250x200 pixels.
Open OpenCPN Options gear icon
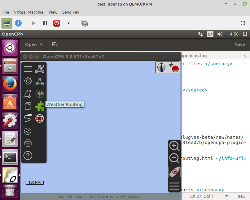click(x=28, y=81)
